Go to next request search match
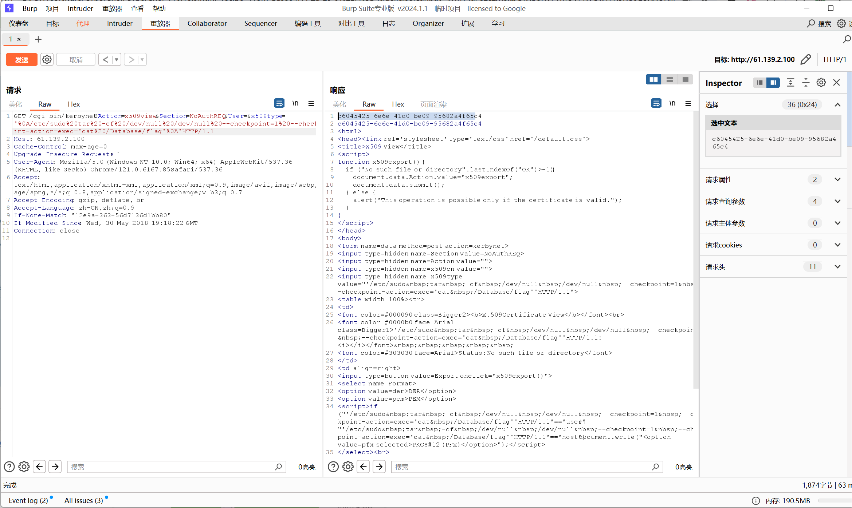The width and height of the screenshot is (852, 508). [55, 467]
